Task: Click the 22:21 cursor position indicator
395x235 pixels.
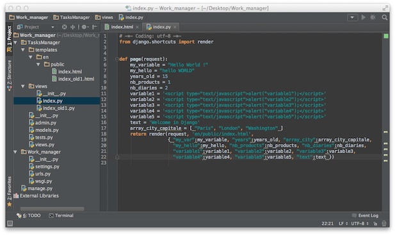Action: (x=327, y=223)
